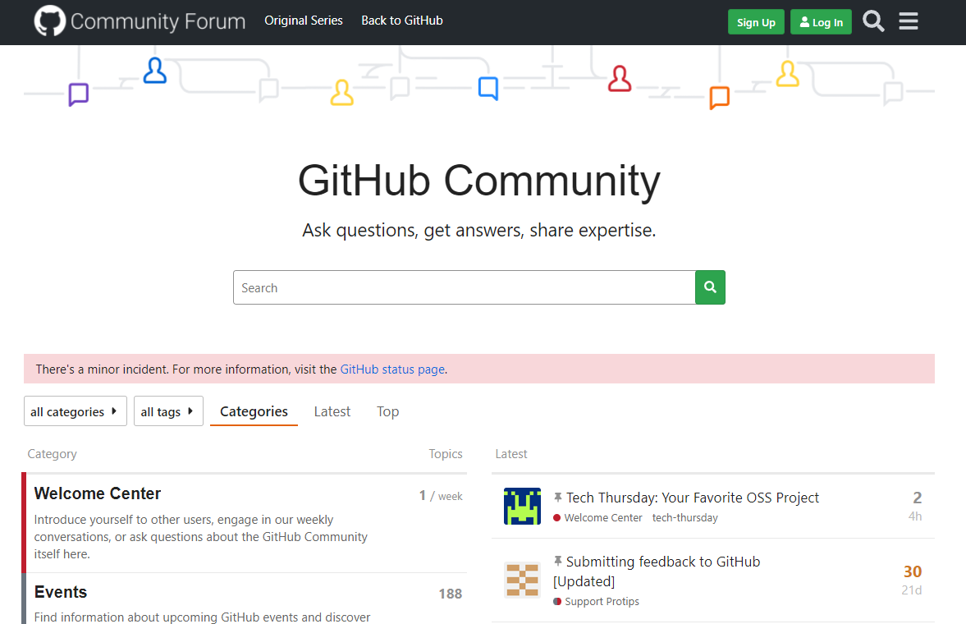Click the GitHub Octocat logo icon
Image resolution: width=966 pixels, height=624 pixels.
tap(49, 21)
